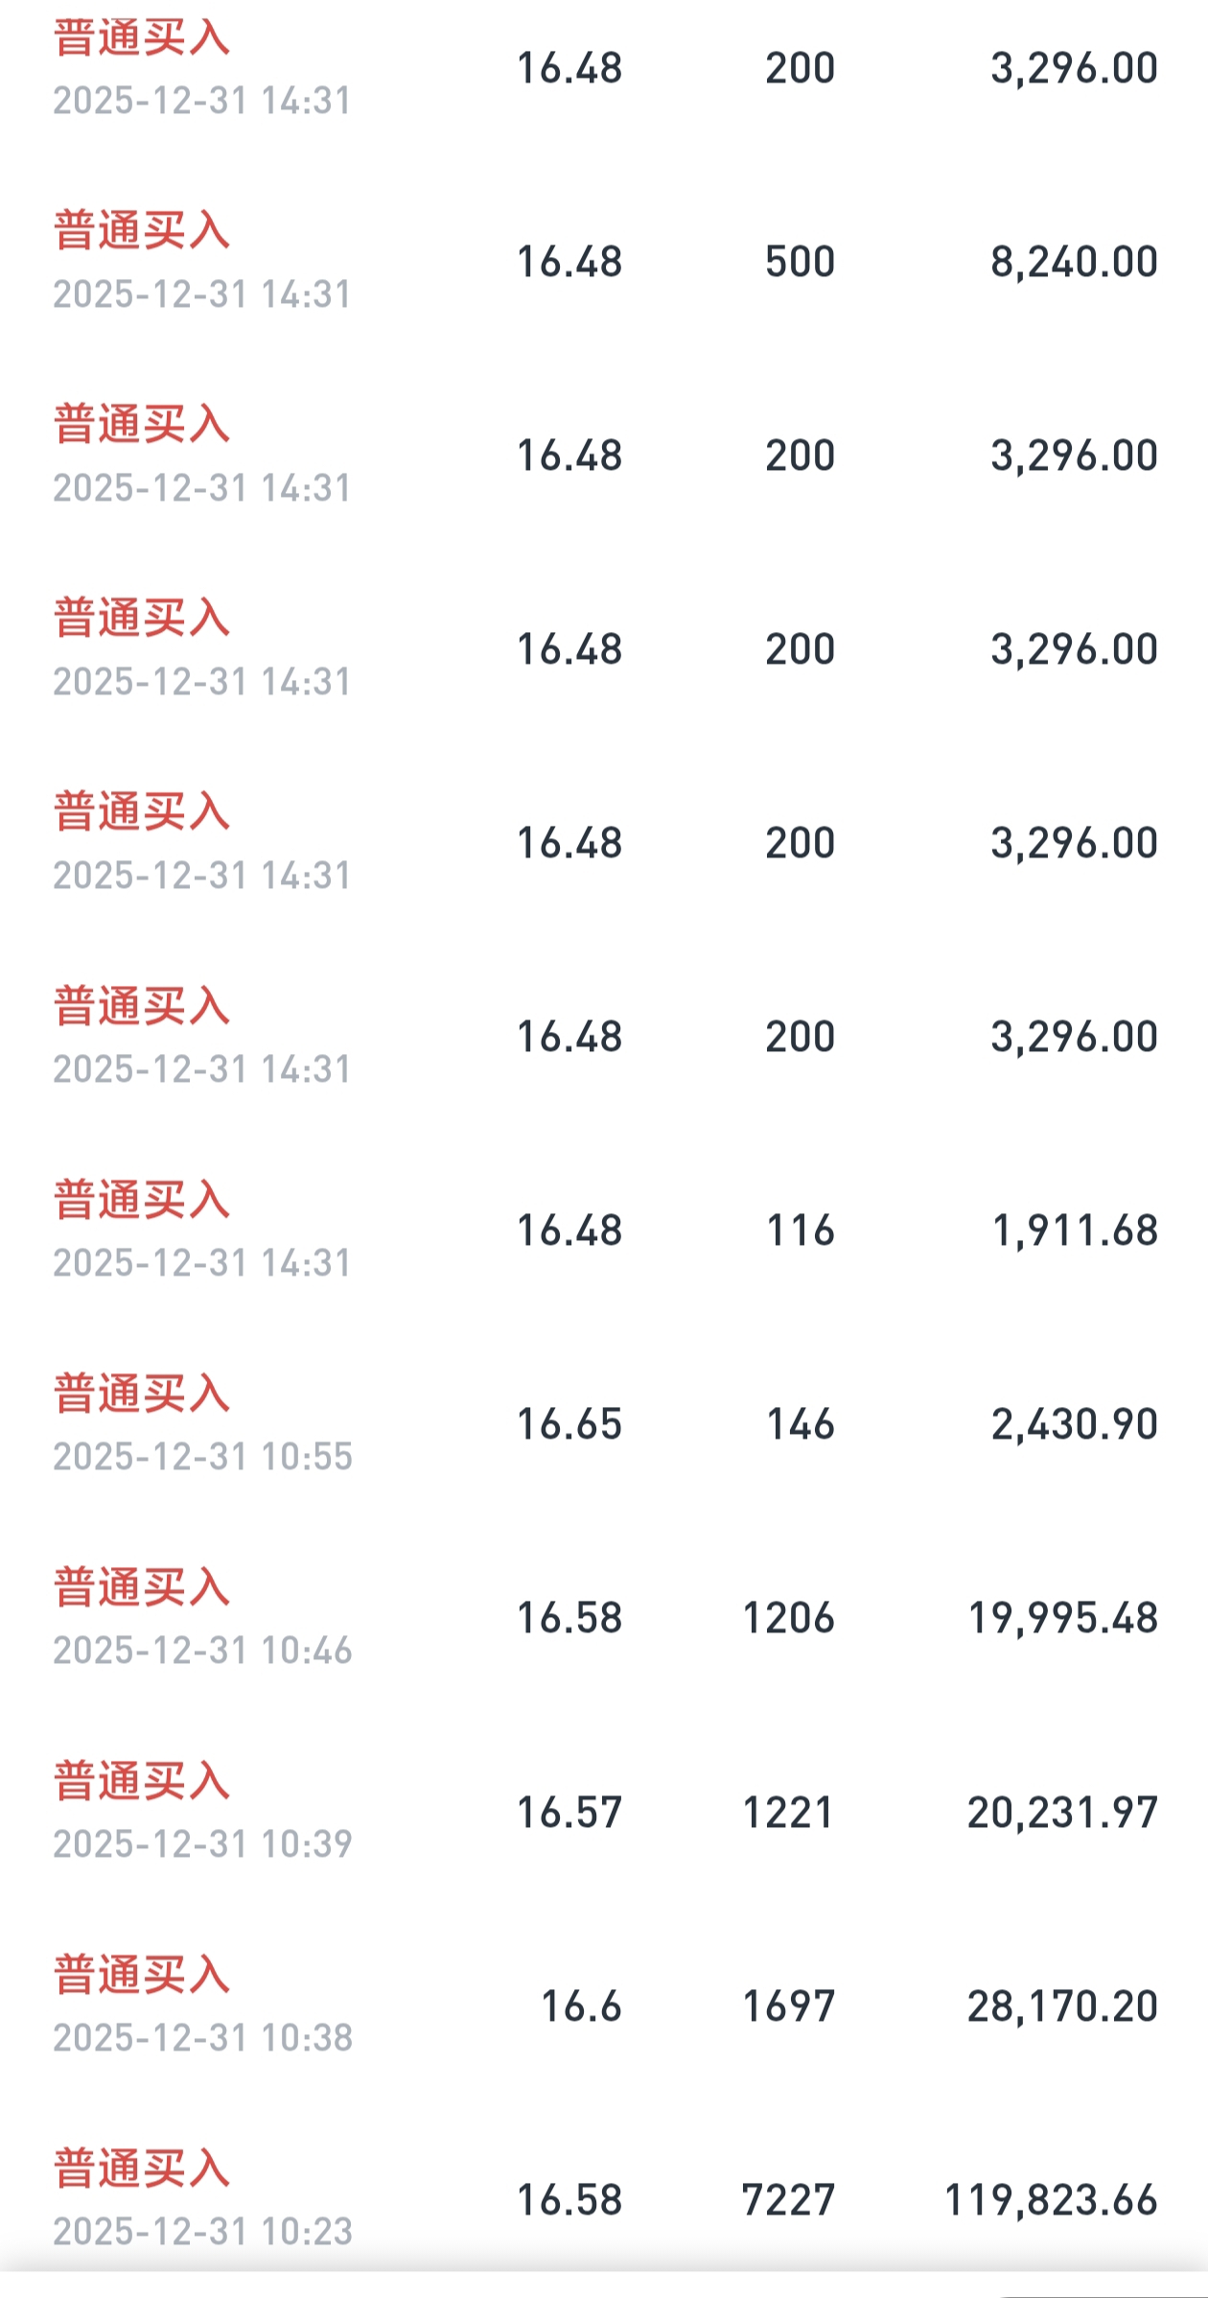
Task: Click the 2025-12-31 10:23 timestamp
Action: point(202,2232)
